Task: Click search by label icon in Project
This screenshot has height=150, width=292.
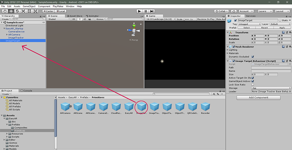Action: (x=218, y=94)
